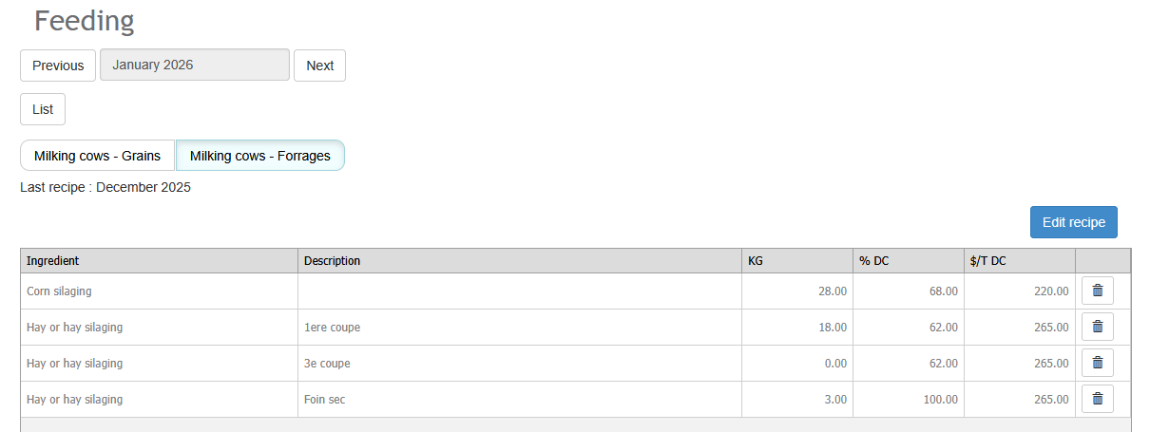Open the List view
1150x432 pixels.
43,109
